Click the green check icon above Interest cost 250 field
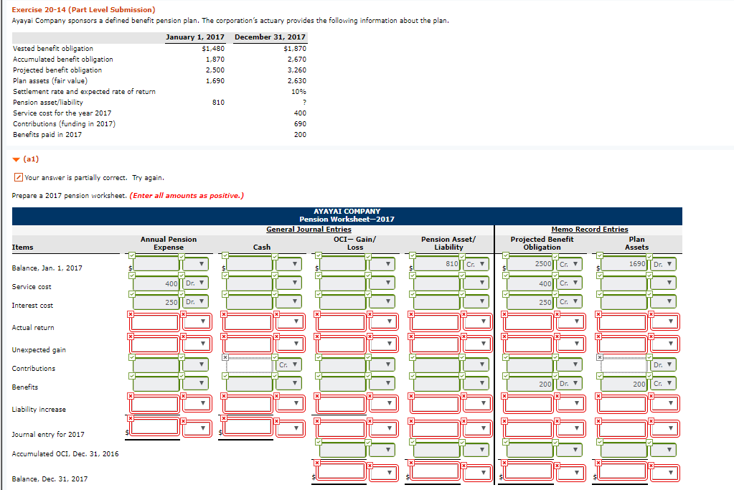 point(132,293)
